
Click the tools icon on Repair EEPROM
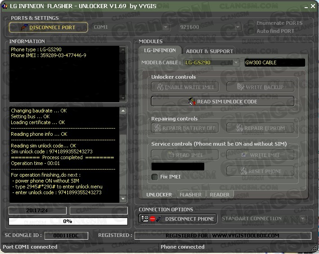tap(239, 128)
